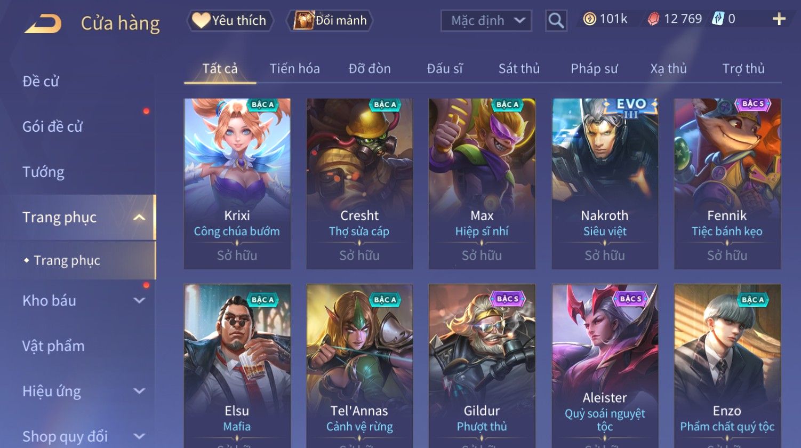The image size is (801, 448).
Task: Click the gold coin icon showing 101k
Action: (x=589, y=19)
